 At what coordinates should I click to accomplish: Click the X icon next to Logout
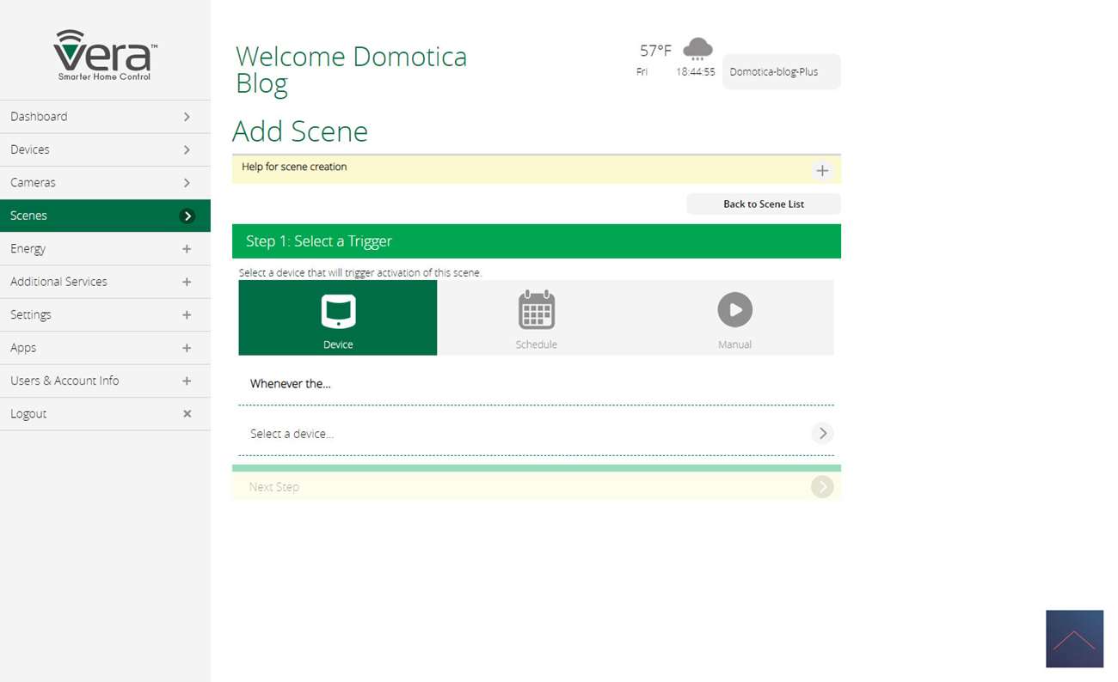click(x=187, y=414)
